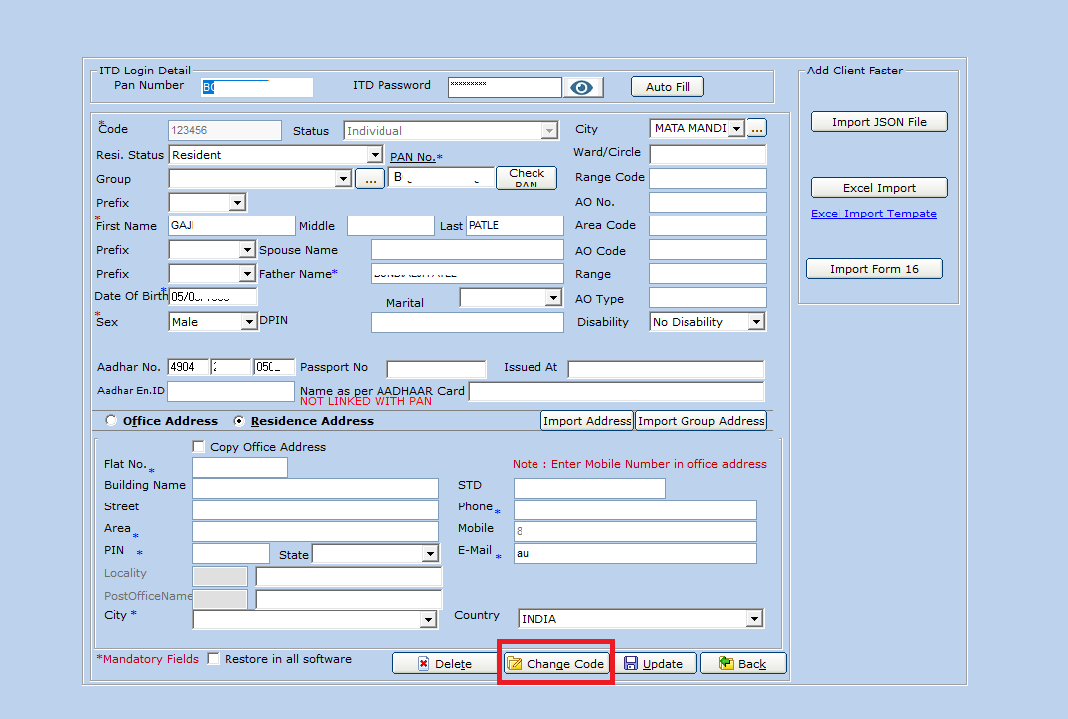The height and width of the screenshot is (719, 1068).
Task: Click the Change Code button
Action: [555, 663]
